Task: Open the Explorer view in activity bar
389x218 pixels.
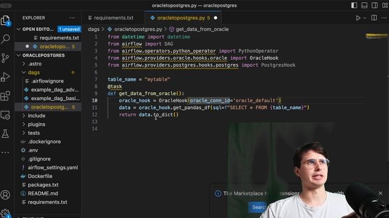Action: pos(5,20)
